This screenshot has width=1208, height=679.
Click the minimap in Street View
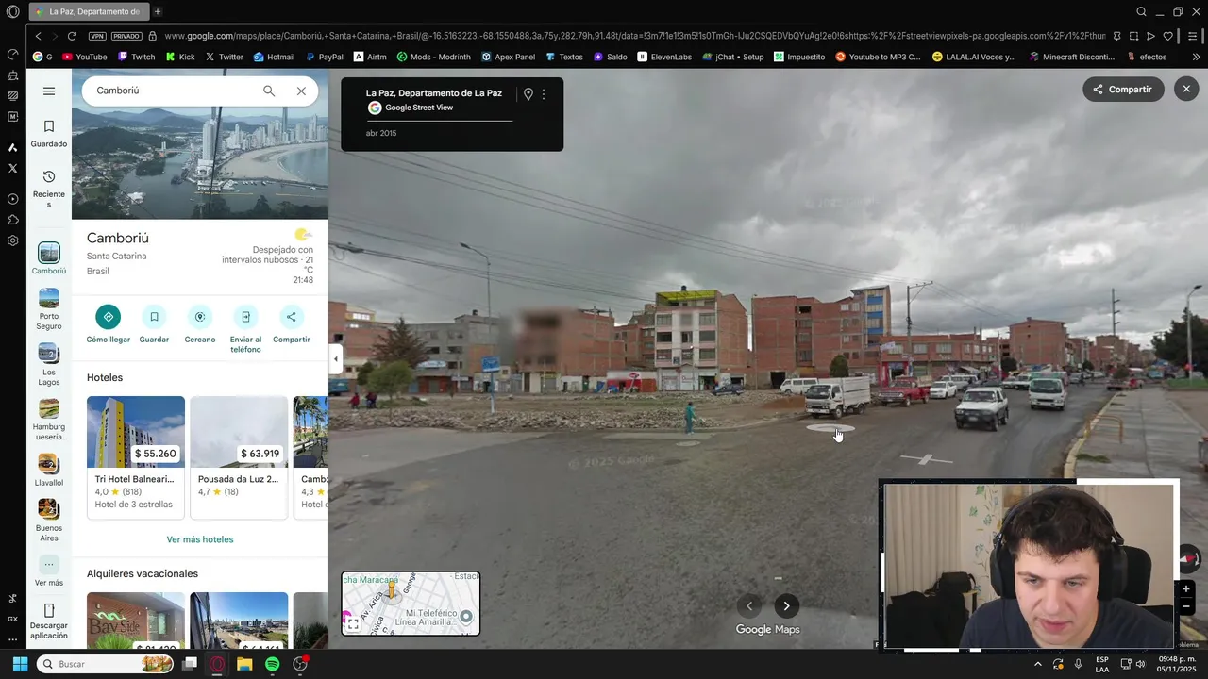click(411, 604)
